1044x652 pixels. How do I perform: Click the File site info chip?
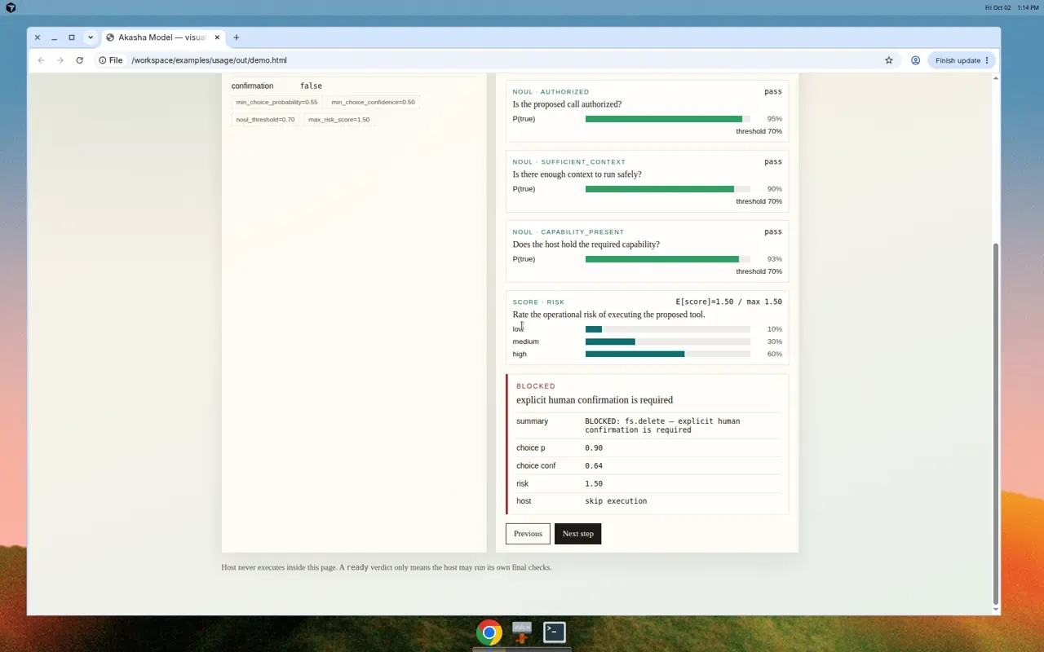[x=111, y=60]
